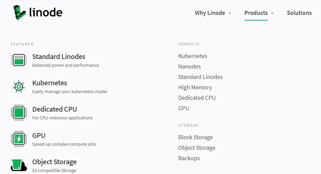Collapse the Products dropdown chevron
The image size is (321, 174).
tap(272, 13)
